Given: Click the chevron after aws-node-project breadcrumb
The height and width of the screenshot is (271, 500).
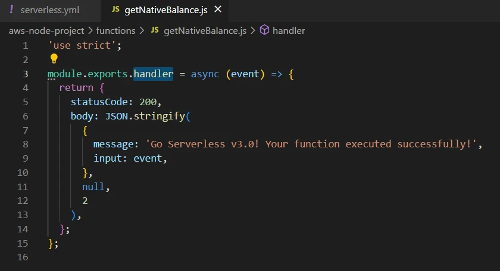Looking at the screenshot, I should tap(90, 30).
